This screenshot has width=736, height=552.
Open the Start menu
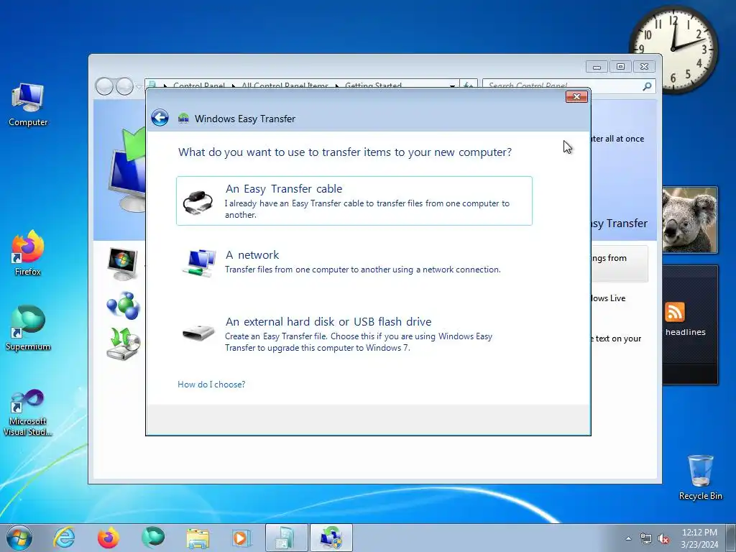(x=19, y=538)
